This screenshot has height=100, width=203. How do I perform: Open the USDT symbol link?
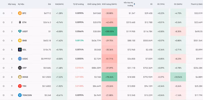25,31
